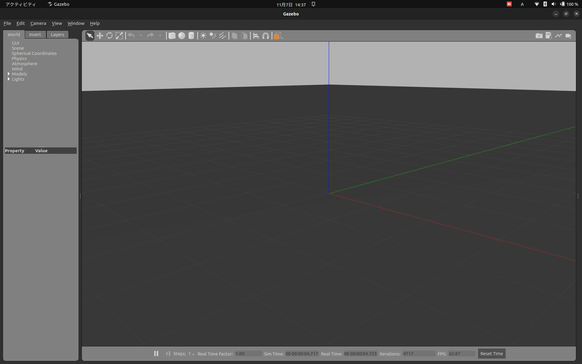Click the Iterations value field
This screenshot has height=364, width=582.
[x=419, y=354]
